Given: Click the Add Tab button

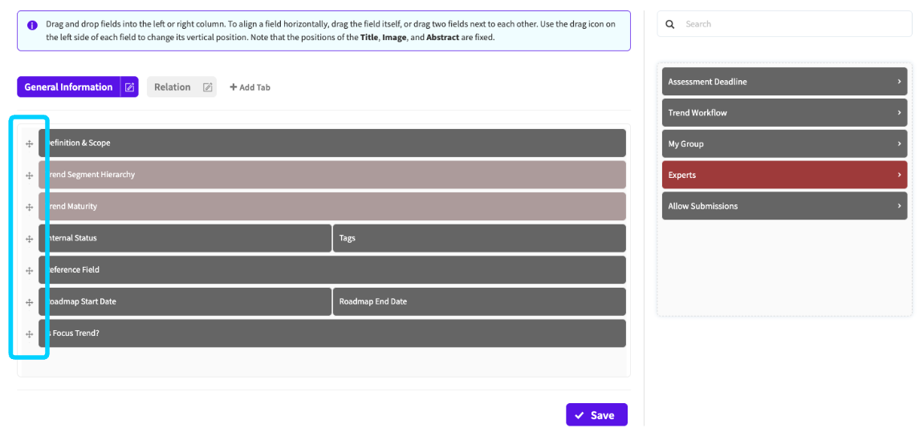Looking at the screenshot, I should pos(250,87).
